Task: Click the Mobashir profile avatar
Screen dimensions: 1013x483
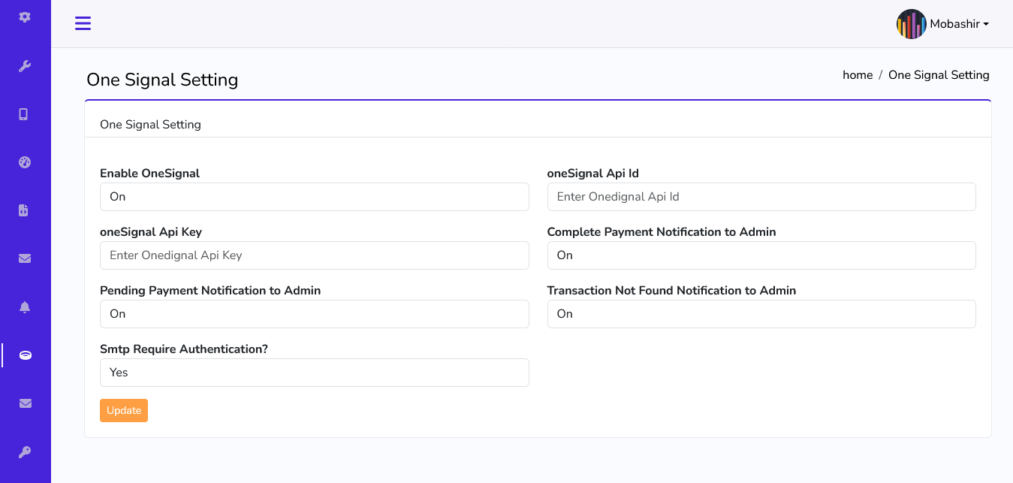Action: [911, 24]
